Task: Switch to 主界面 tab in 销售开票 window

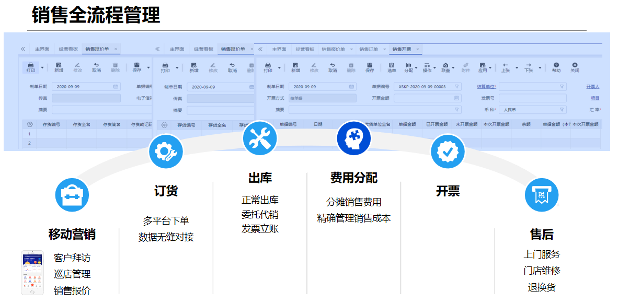Action: tap(279, 49)
